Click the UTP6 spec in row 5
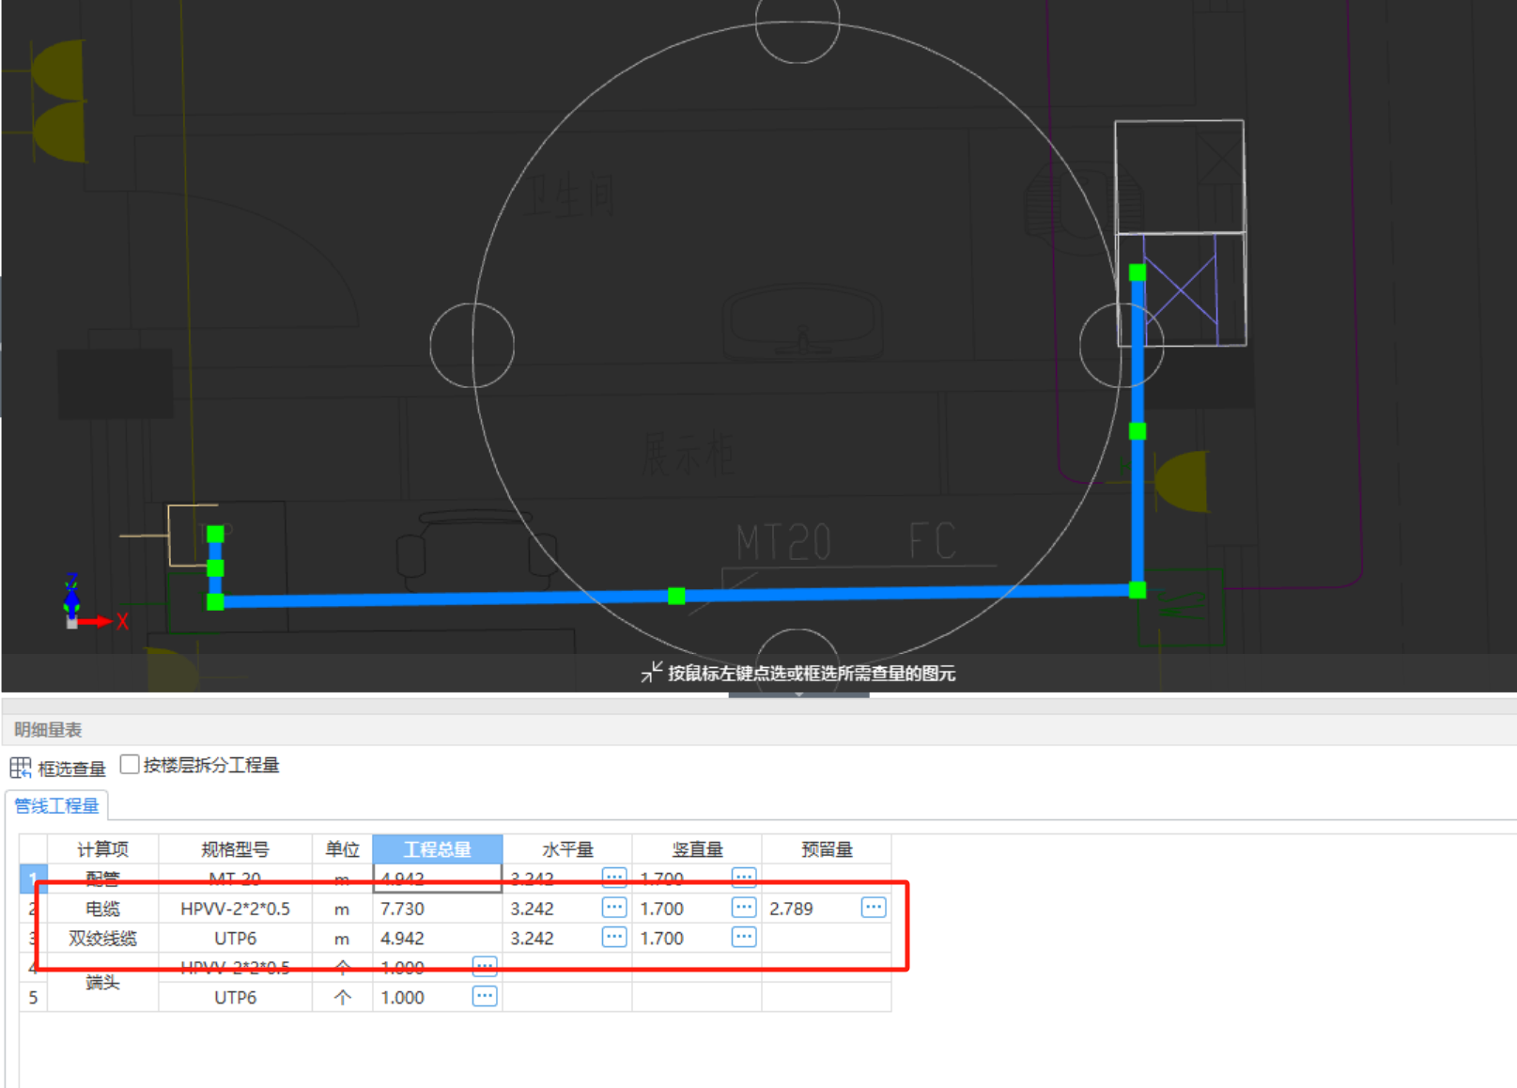This screenshot has width=1517, height=1088. [x=235, y=997]
